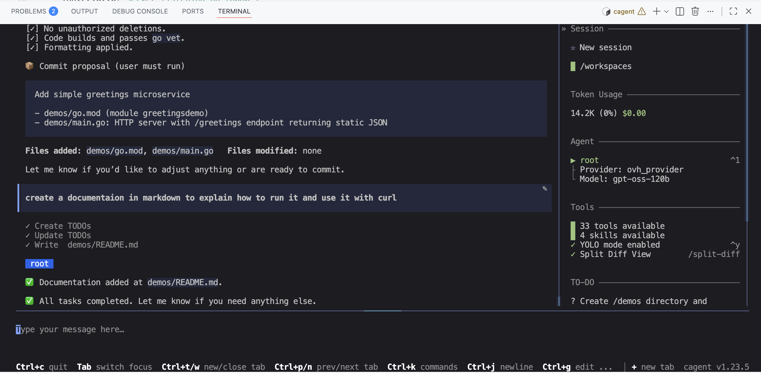Image resolution: width=761 pixels, height=373 pixels.
Task: Click the star icon beside New session
Action: 573,48
